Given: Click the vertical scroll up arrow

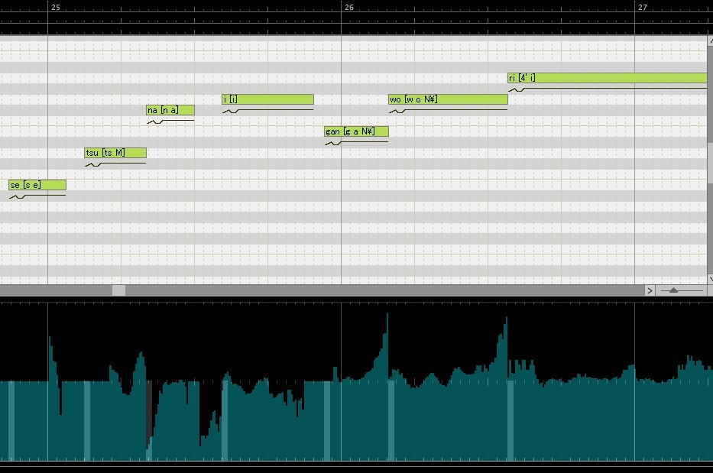Looking at the screenshot, I should tap(710, 41).
